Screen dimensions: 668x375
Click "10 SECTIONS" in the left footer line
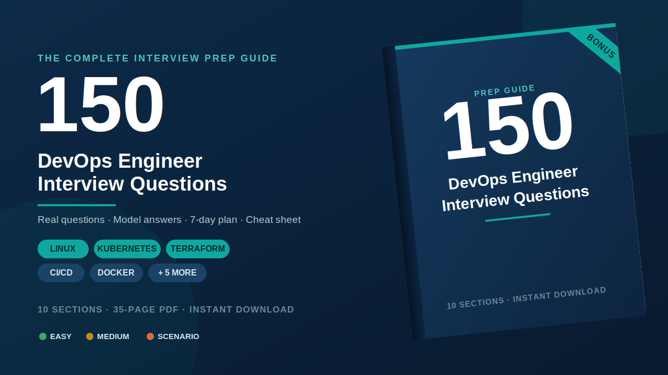pos(70,310)
